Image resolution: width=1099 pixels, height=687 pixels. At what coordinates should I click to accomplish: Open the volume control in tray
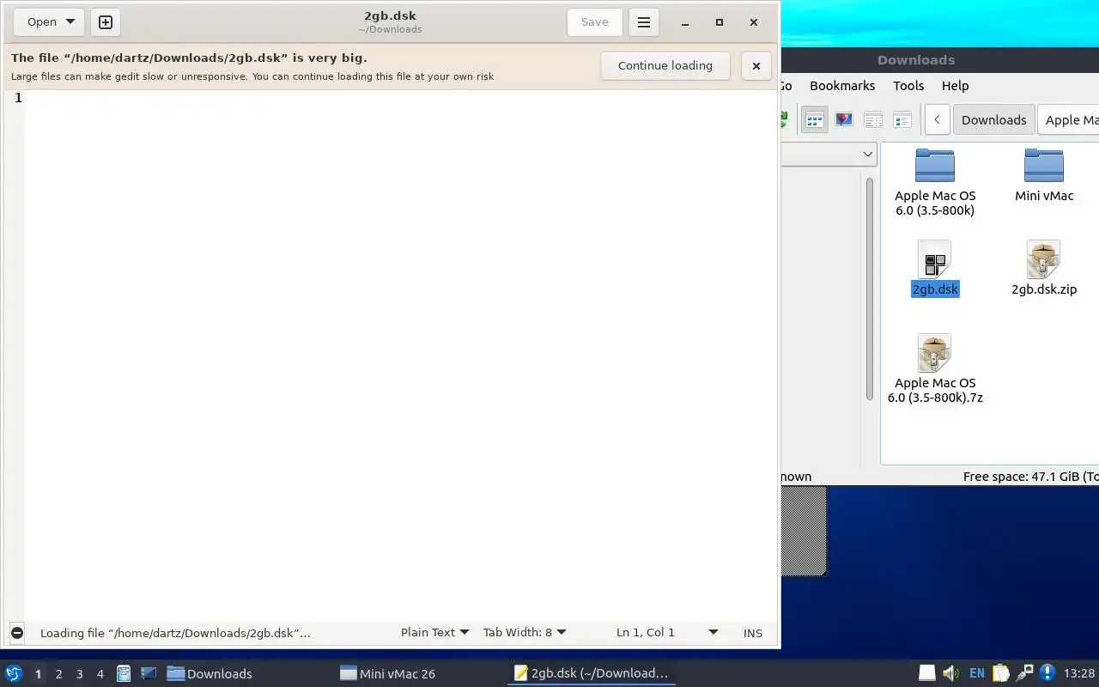click(x=950, y=673)
